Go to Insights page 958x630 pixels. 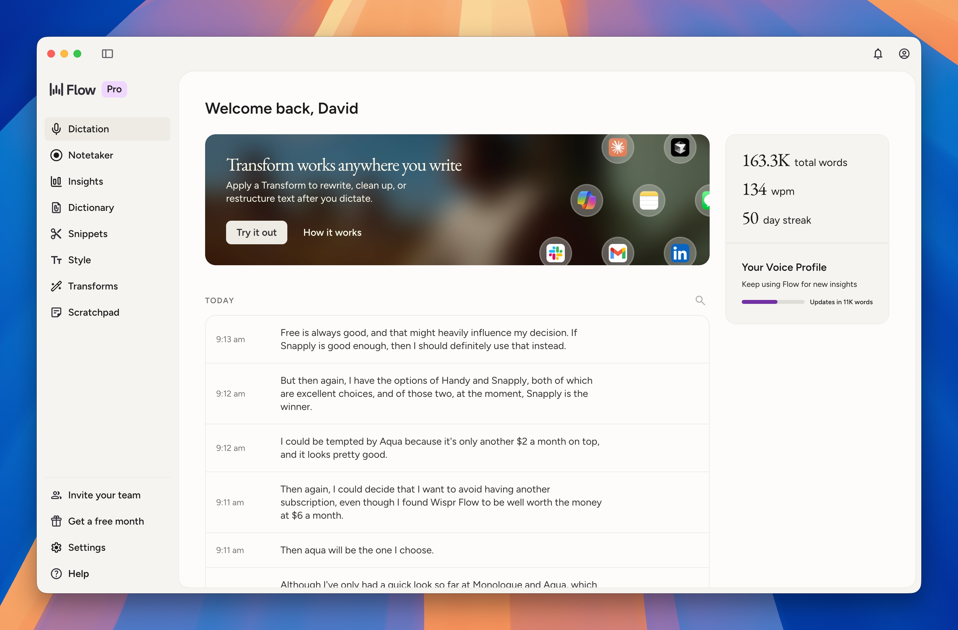tap(107, 181)
